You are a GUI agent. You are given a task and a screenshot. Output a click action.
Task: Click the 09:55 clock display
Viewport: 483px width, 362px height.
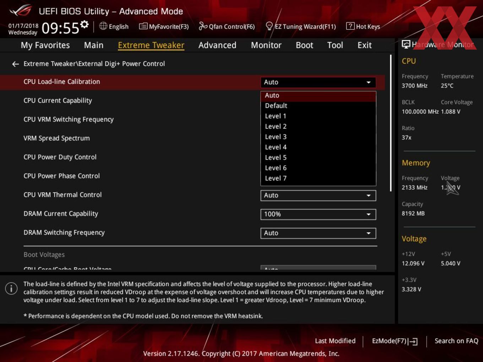[x=60, y=28]
